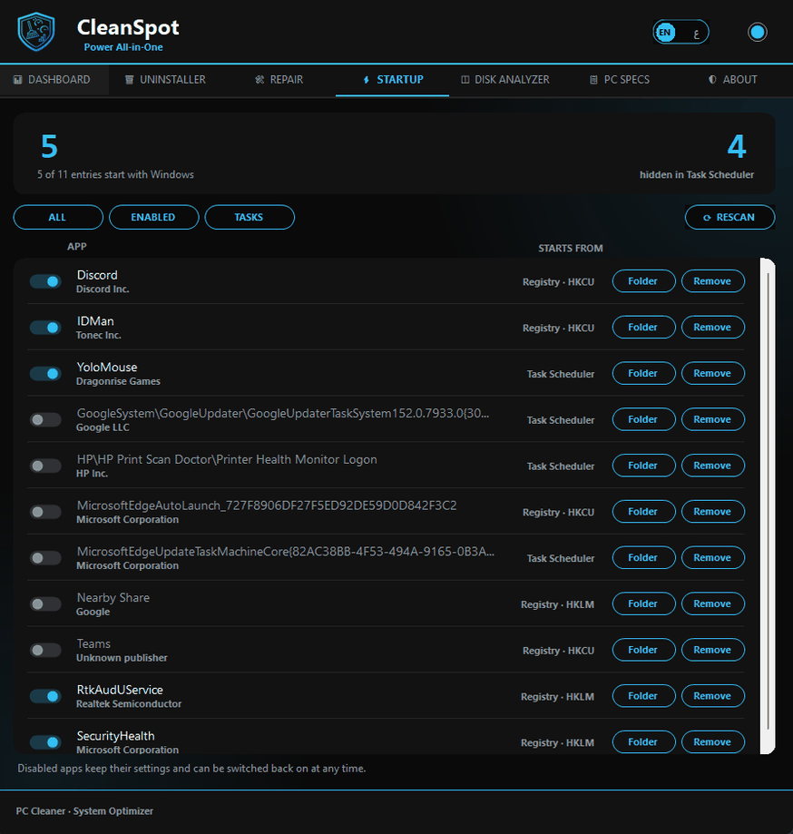Go to the Disk Analyzer tab
This screenshot has width=793, height=834.
(505, 80)
